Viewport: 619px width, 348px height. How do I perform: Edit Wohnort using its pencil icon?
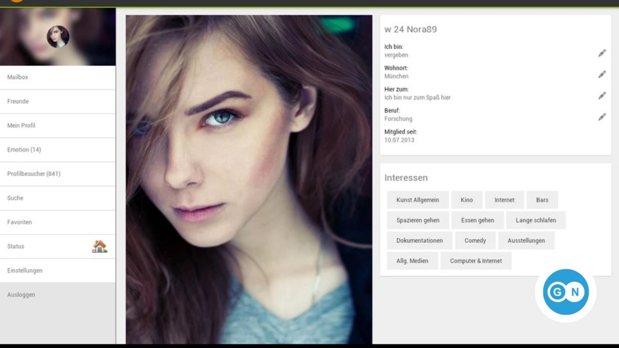(x=602, y=74)
